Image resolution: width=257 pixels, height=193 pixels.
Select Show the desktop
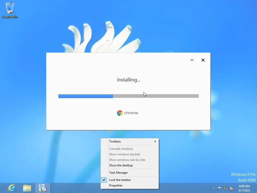click(x=130, y=165)
